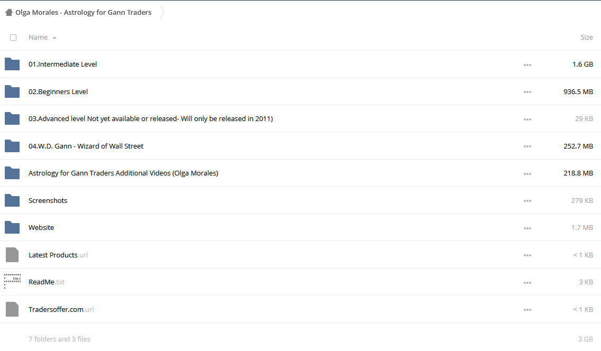Open the Astrology for Gann Traders Additional Videos folder
Viewport: 601px width, 351px height.
point(123,173)
